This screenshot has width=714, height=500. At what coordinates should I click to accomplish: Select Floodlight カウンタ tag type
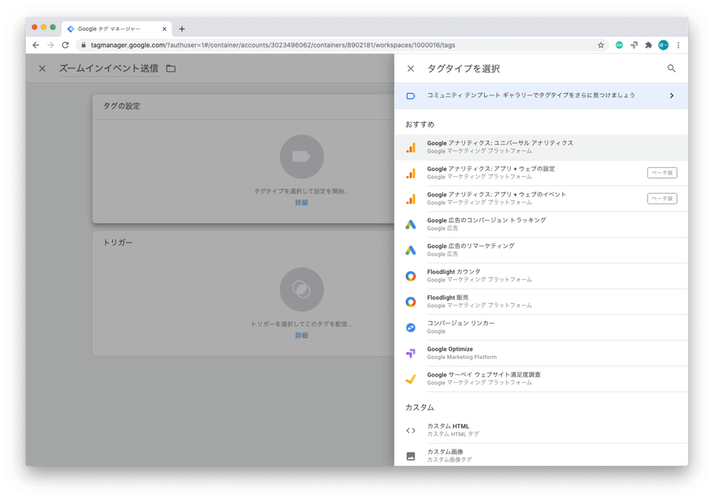click(x=541, y=276)
